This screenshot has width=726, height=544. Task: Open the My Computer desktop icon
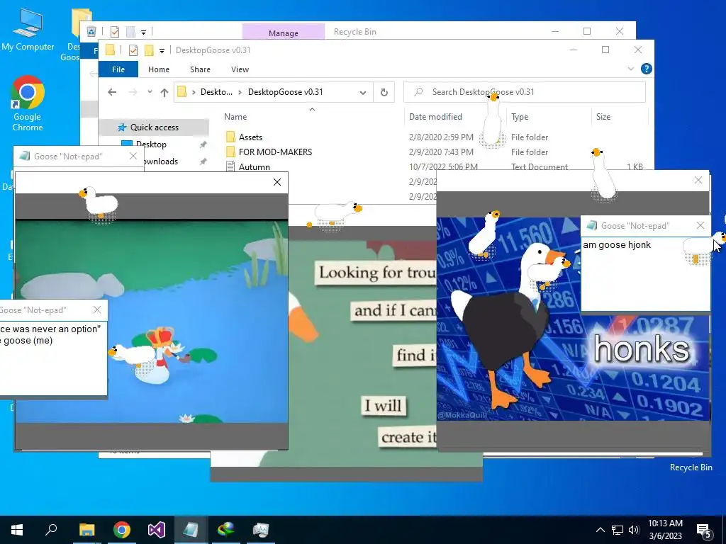coord(28,30)
